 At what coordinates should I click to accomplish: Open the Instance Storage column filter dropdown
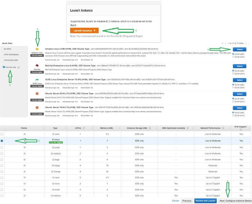(156, 128)
